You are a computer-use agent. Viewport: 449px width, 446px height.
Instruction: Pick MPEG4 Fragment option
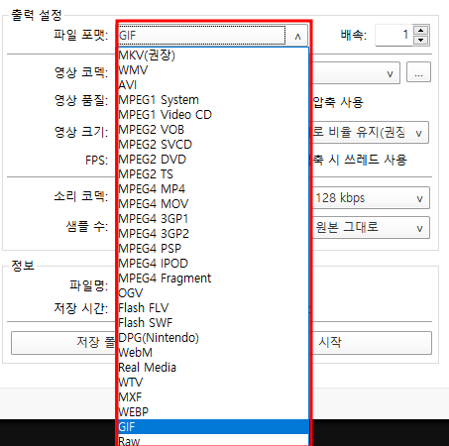click(x=213, y=279)
